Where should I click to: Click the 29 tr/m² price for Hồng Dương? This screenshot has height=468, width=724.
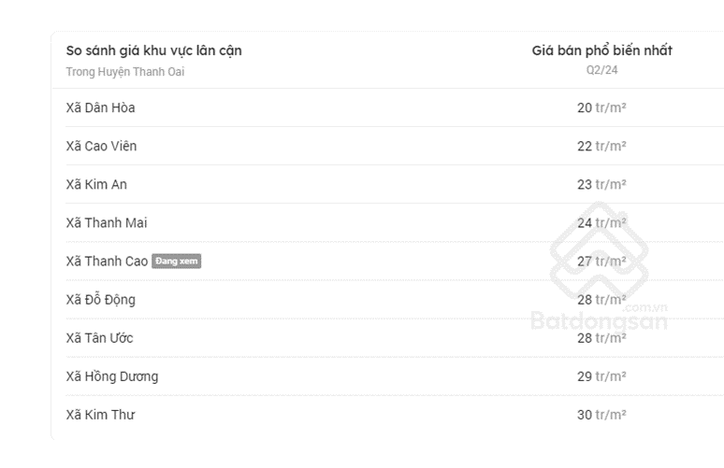(x=601, y=376)
